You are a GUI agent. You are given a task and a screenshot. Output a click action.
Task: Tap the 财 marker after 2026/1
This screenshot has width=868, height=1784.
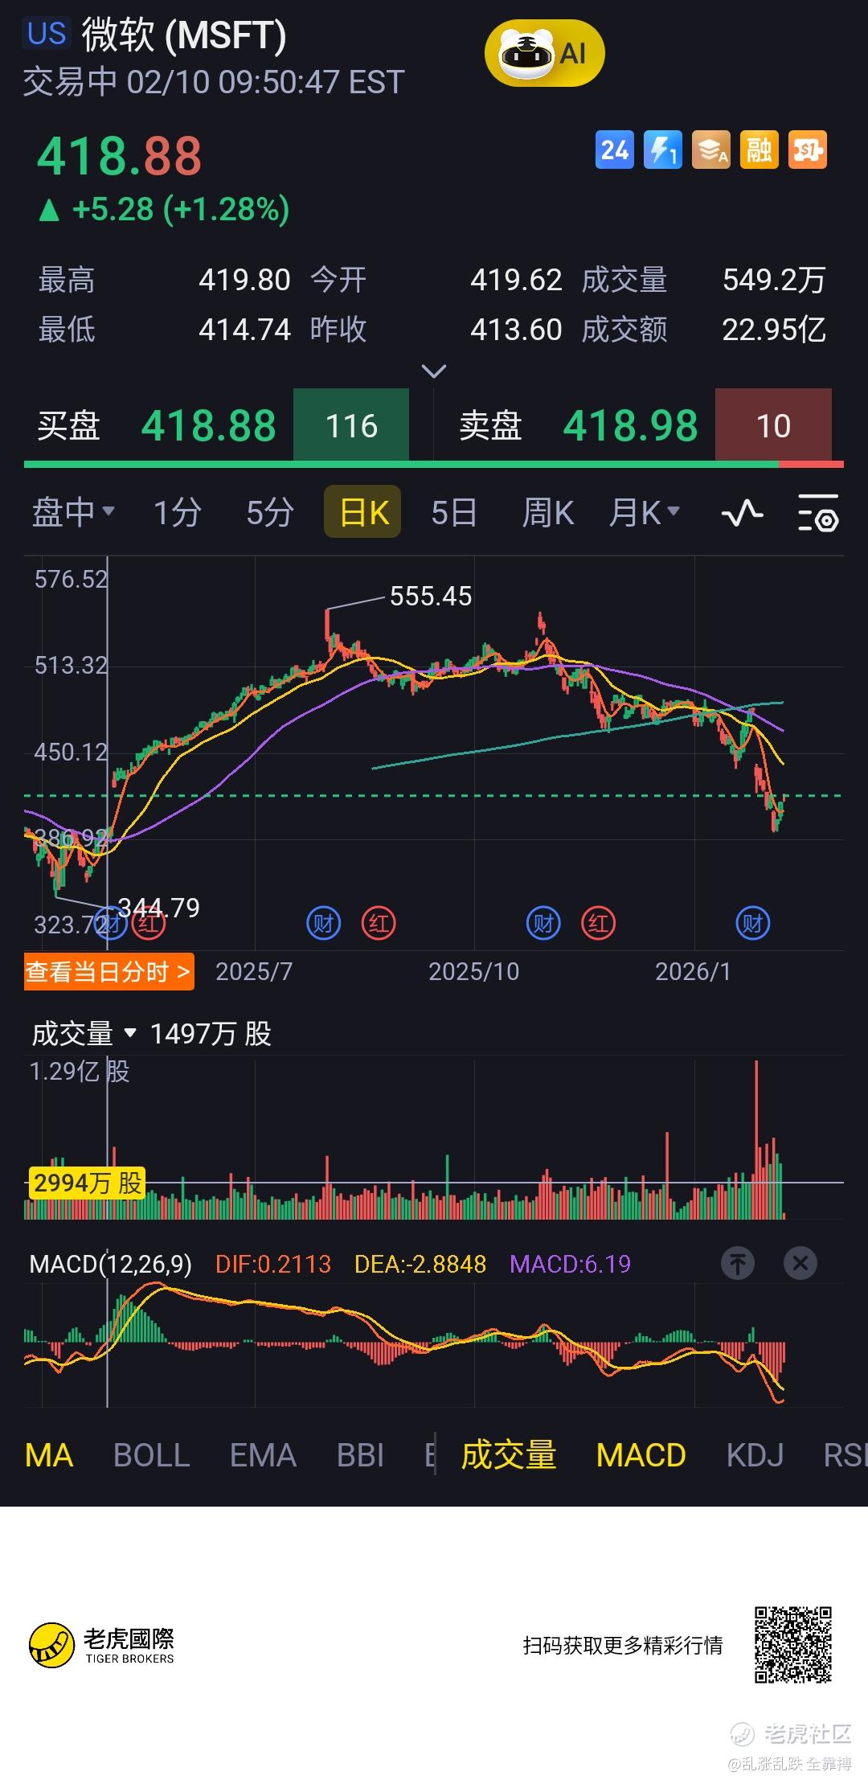[x=753, y=924]
